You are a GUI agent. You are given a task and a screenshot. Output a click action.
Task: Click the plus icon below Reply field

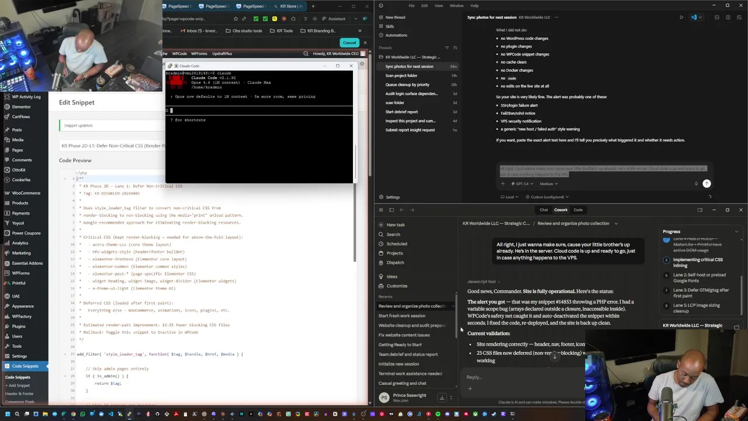coord(470,389)
